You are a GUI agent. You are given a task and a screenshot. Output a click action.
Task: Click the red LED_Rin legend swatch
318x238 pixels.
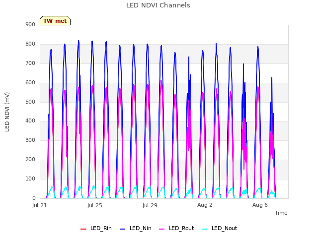(x=83, y=229)
